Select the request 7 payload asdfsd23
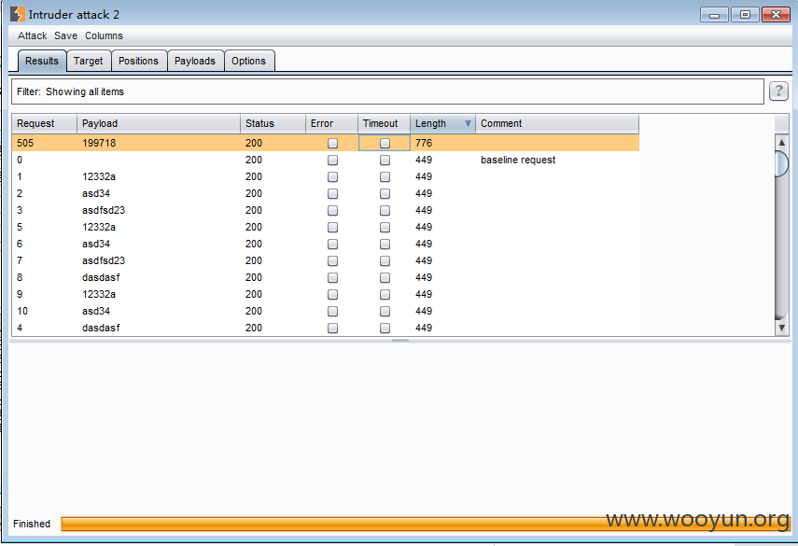 click(x=104, y=260)
